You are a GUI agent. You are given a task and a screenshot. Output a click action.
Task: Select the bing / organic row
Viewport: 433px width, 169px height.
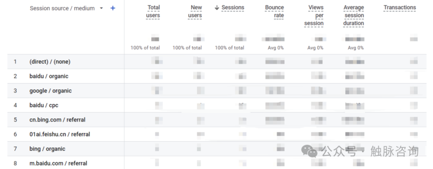[47, 149]
